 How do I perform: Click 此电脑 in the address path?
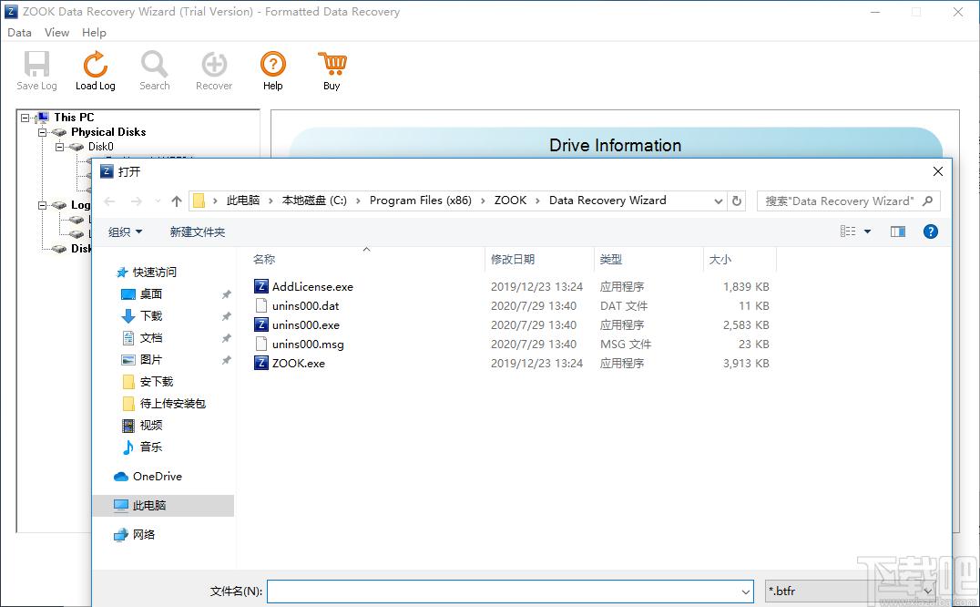pos(243,200)
